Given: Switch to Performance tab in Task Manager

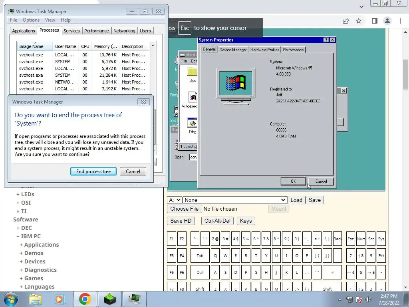Looking at the screenshot, I should tap(96, 31).
